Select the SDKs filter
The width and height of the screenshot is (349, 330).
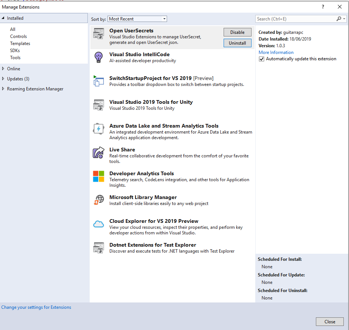coord(15,51)
